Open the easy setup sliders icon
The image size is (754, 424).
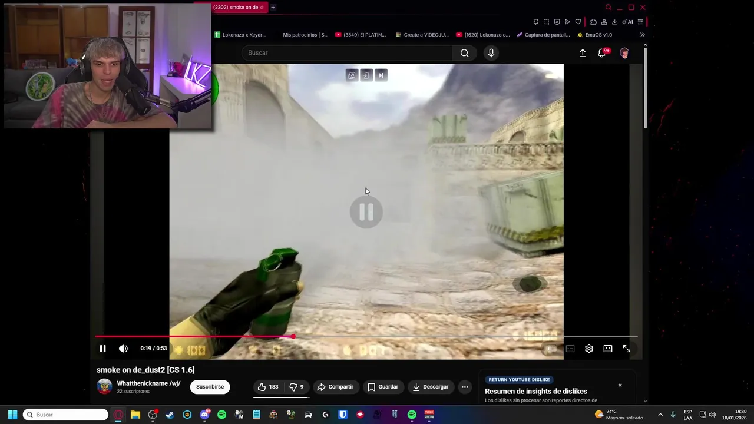point(640,22)
